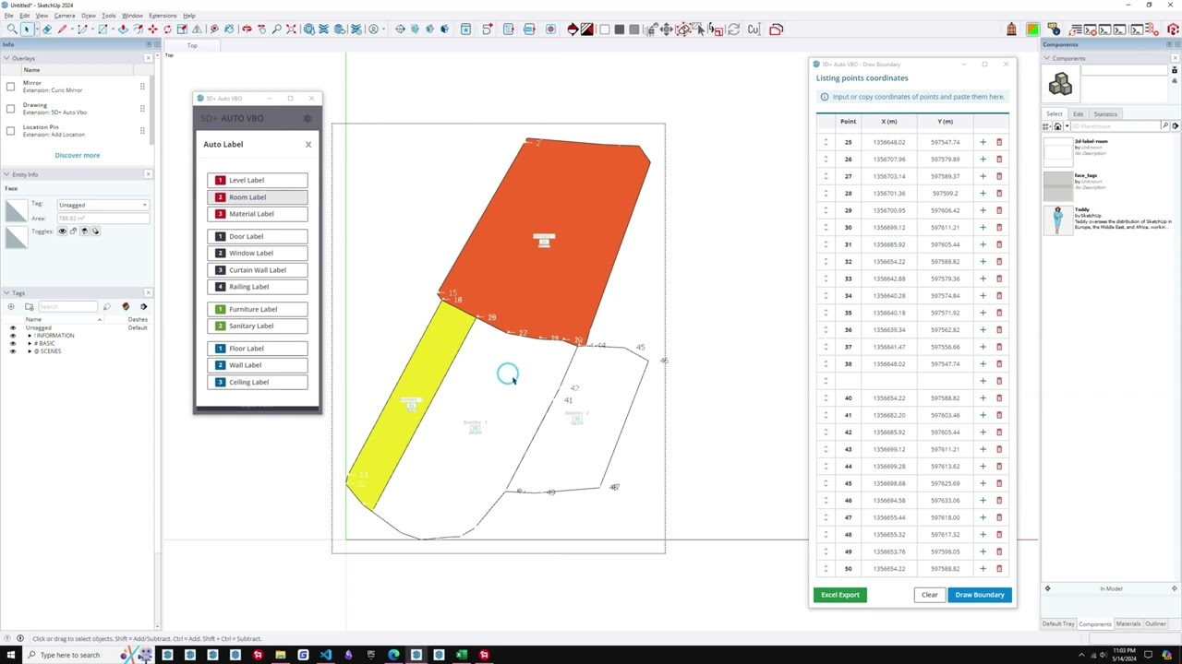Hide the @ SCENES tag folder
The width and height of the screenshot is (1182, 664).
click(13, 351)
